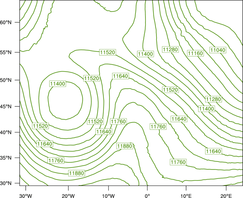Pick the 0° longitude axis label

(x=147, y=196)
